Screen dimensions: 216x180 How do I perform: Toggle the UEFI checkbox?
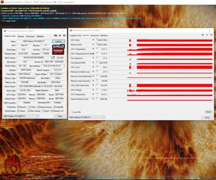tap(58, 58)
